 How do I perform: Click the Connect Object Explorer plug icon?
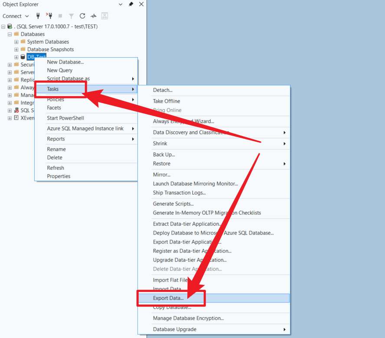(38, 16)
